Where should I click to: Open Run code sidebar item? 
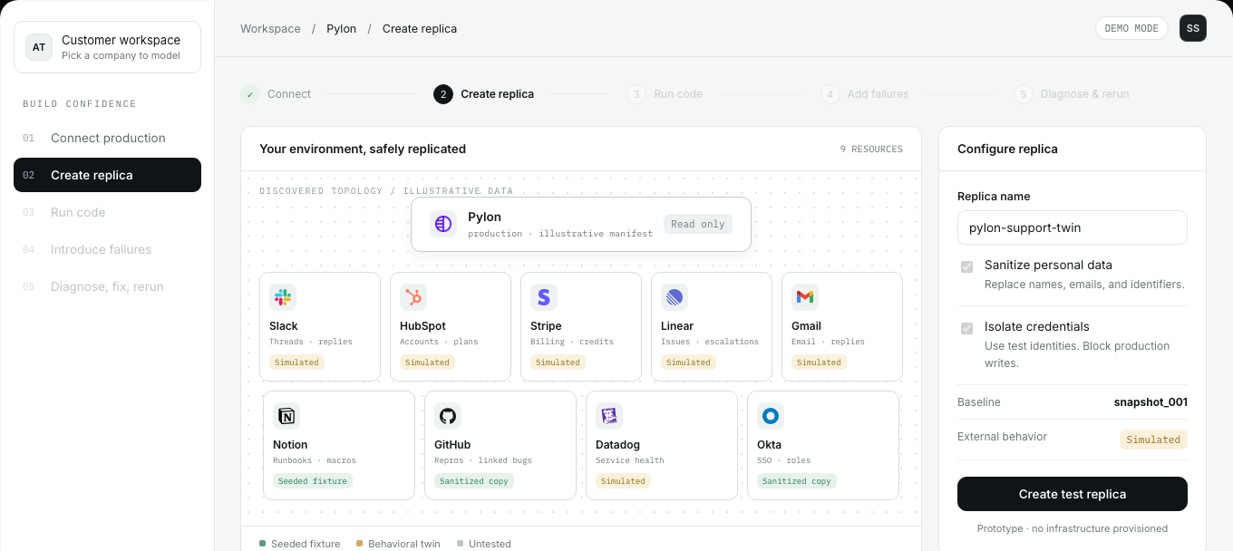tap(107, 212)
